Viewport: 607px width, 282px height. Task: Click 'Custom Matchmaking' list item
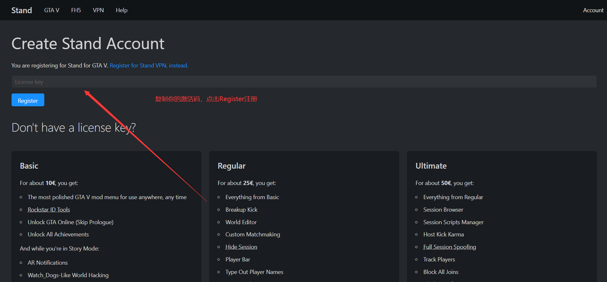(x=253, y=234)
